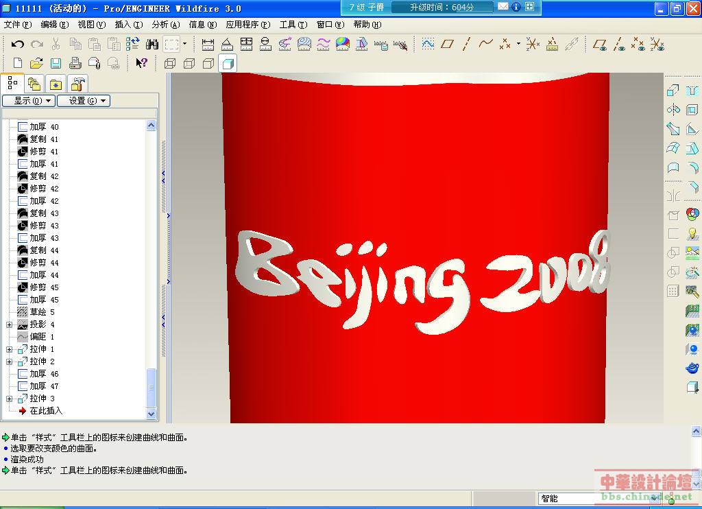Expand the 投影 4 tree node
Viewport: 702px width, 509px height.
(10, 324)
